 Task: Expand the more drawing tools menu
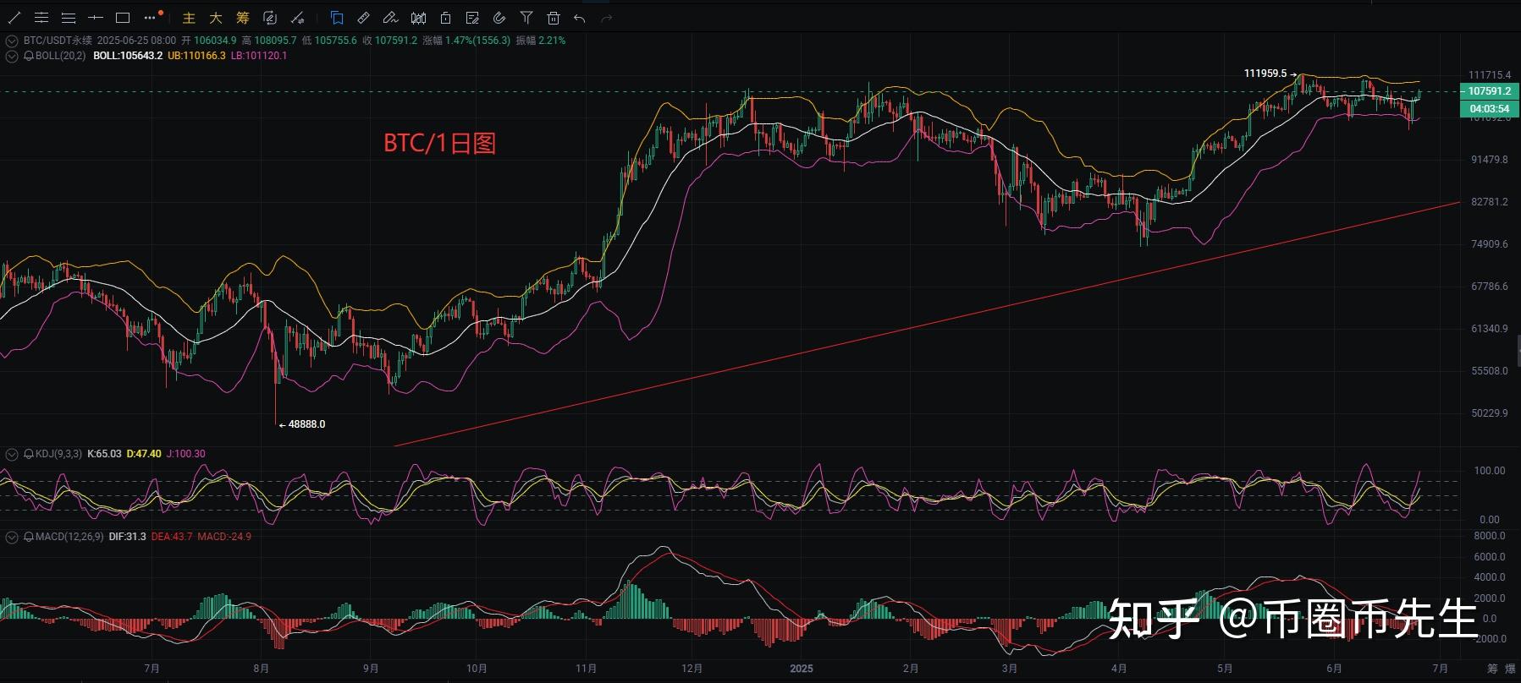pos(151,18)
